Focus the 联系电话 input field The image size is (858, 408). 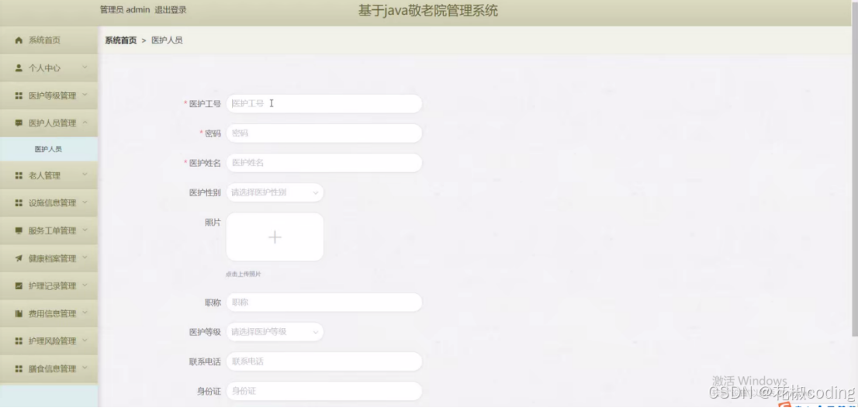click(x=324, y=361)
